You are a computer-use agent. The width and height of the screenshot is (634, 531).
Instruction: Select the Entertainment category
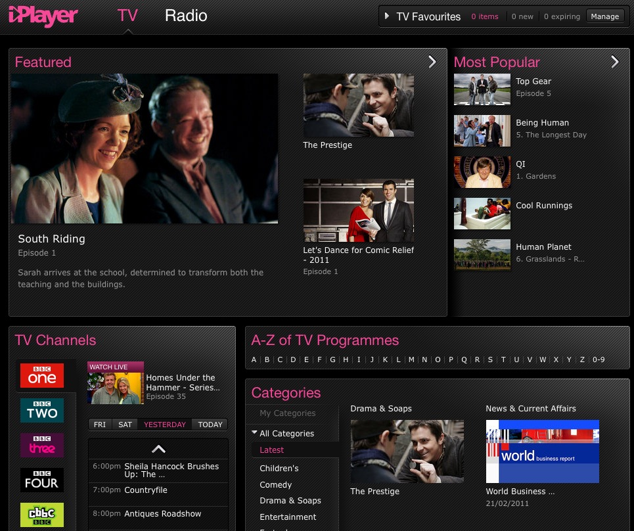[288, 517]
